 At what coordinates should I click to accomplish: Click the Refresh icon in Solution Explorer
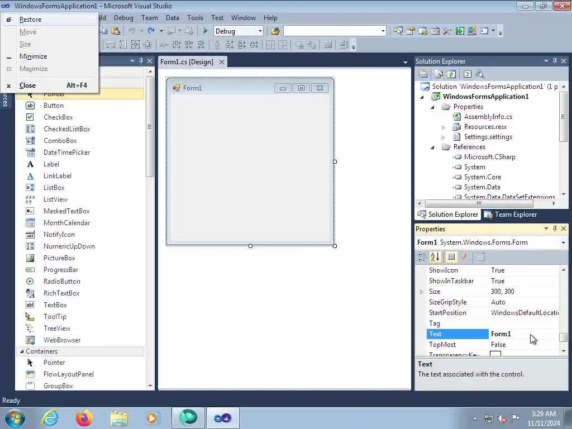point(451,74)
